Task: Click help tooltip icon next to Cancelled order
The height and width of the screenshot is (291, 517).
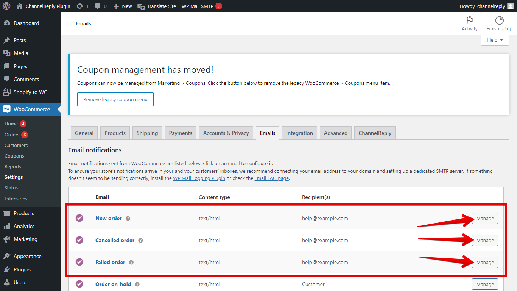Action: point(140,241)
